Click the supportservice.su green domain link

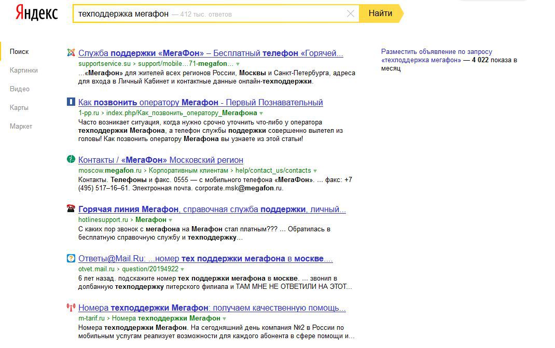click(104, 64)
